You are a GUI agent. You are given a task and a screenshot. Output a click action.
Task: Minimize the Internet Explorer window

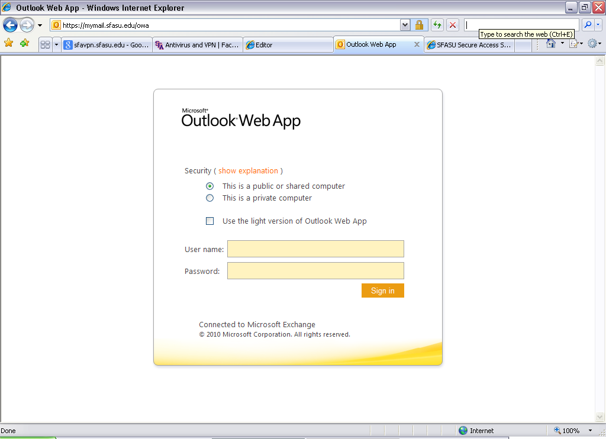(571, 7)
